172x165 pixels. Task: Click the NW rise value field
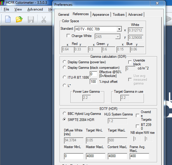click(149, 139)
